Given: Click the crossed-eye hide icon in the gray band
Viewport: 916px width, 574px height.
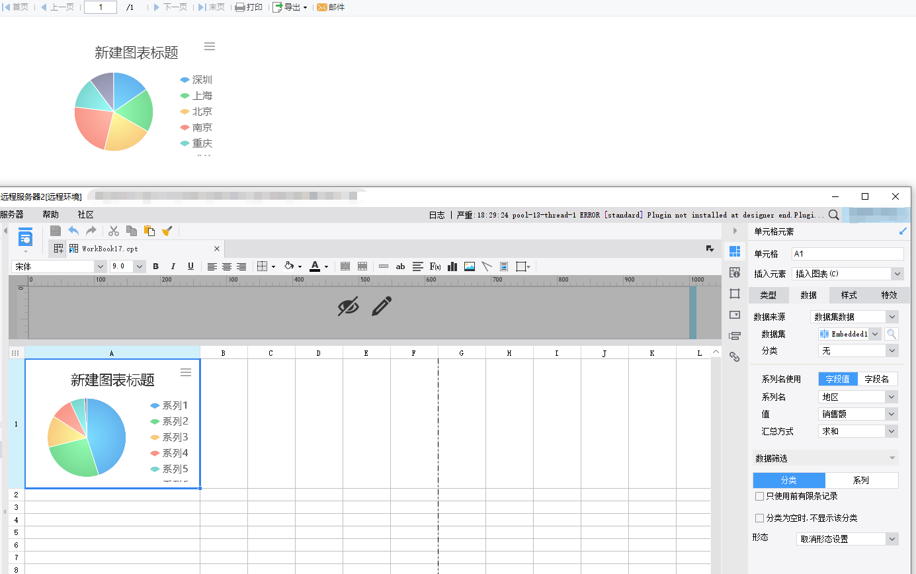Looking at the screenshot, I should click(349, 306).
